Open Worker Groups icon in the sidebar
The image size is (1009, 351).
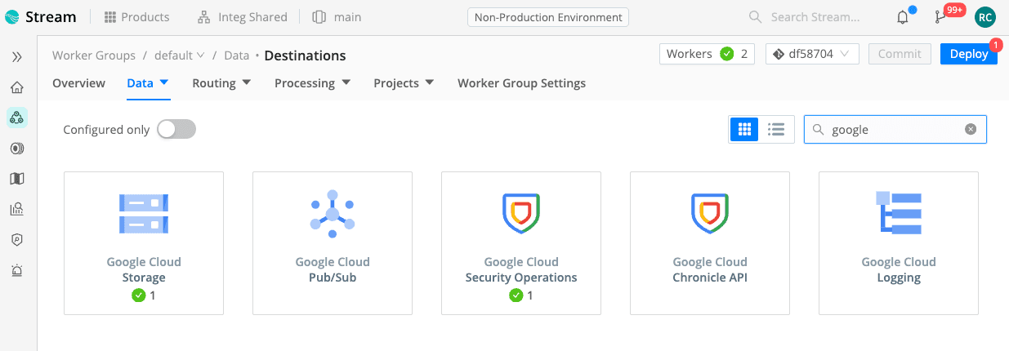pyautogui.click(x=17, y=118)
